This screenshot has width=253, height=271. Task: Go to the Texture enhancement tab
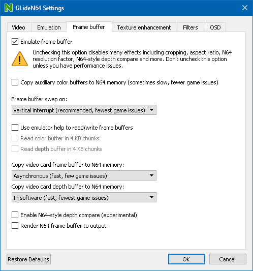(x=144, y=27)
